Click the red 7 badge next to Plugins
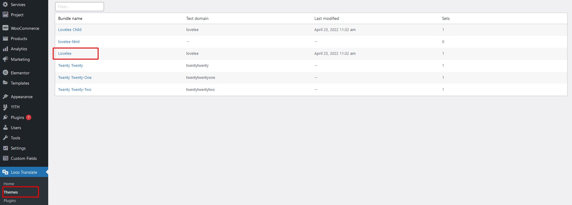The image size is (572, 205). (29, 117)
